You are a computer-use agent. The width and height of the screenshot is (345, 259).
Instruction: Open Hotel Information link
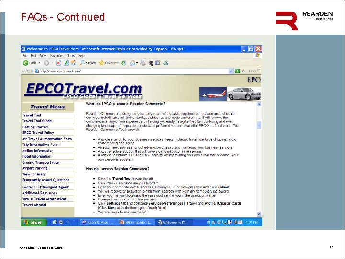(36, 156)
